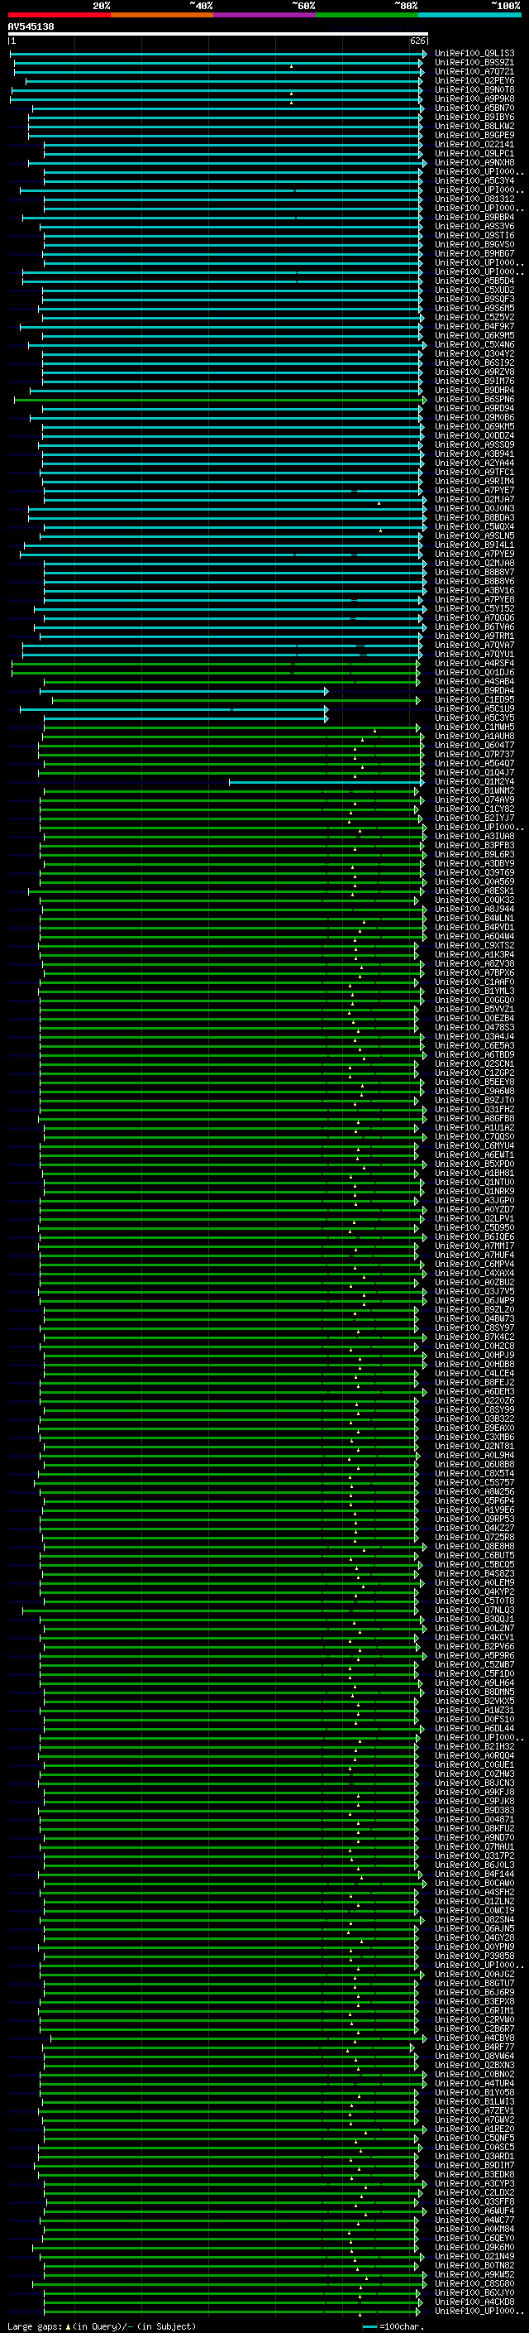
Task: Click the red 20% legend segment
Action: tap(59, 15)
